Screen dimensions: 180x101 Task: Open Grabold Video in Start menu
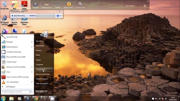tap(17, 62)
